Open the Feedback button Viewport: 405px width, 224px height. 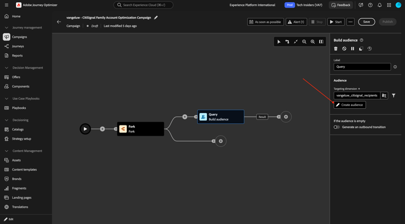(341, 5)
